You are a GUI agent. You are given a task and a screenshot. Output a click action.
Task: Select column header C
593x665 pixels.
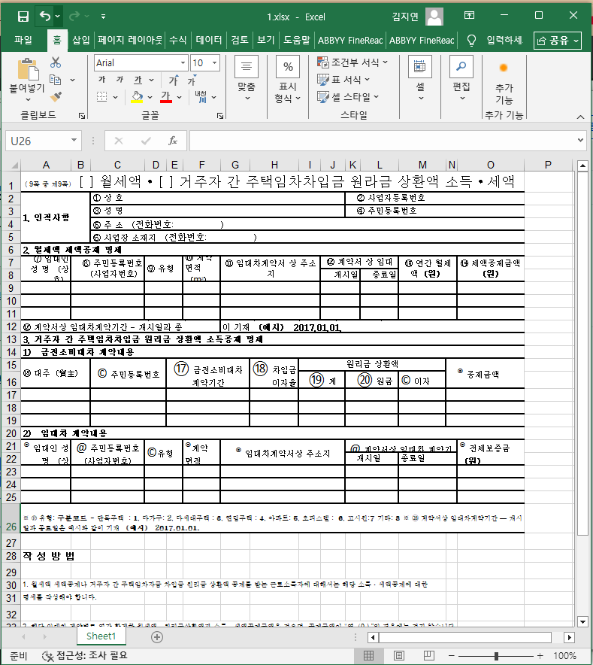tap(117, 165)
